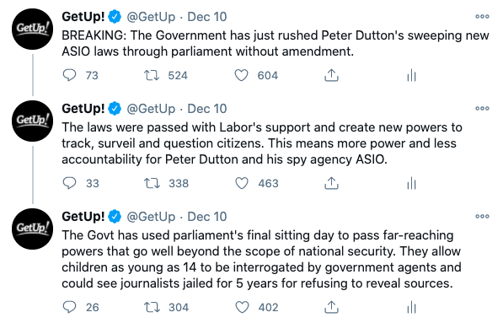This screenshot has width=503, height=323.
Task: Reply to the BREAKING ASIO laws tweet
Action: [x=69, y=75]
